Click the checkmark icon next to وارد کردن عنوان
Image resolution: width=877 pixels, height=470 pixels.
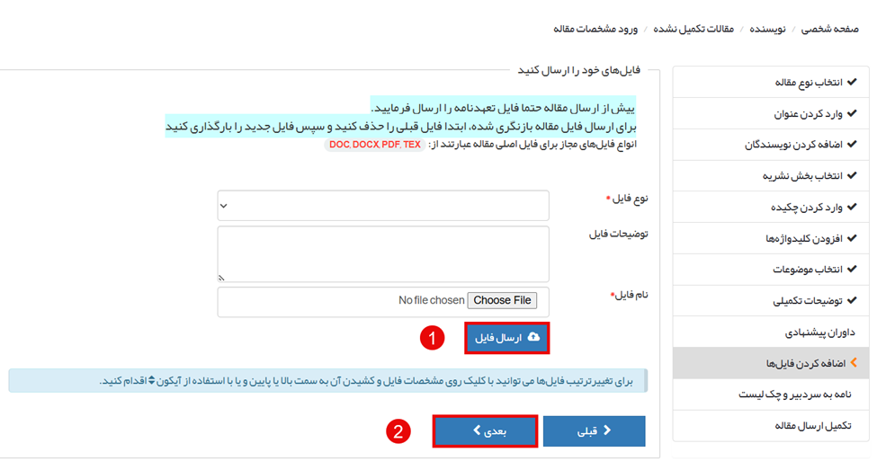click(852, 114)
